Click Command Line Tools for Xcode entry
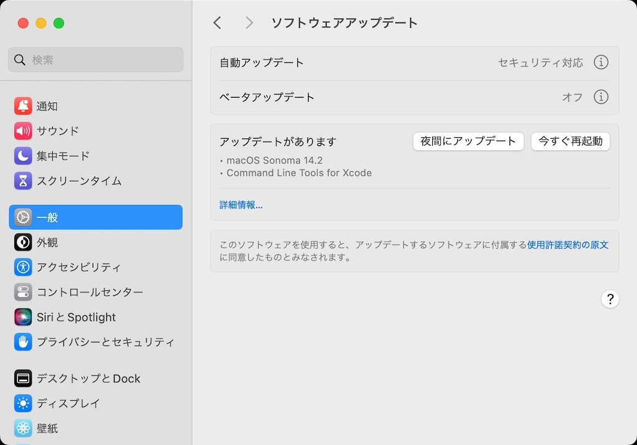 299,173
